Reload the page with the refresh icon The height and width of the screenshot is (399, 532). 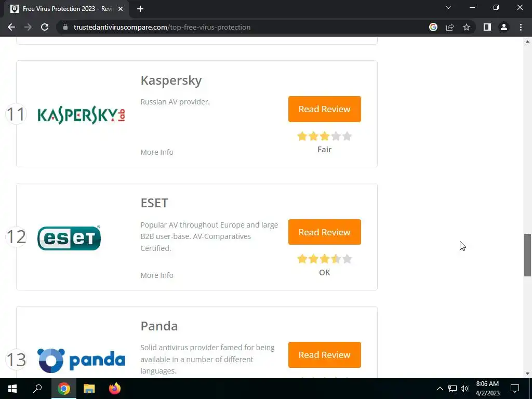pos(45,27)
